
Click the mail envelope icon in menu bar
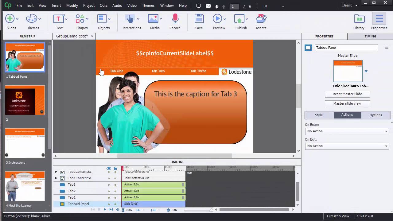pos(208,6)
